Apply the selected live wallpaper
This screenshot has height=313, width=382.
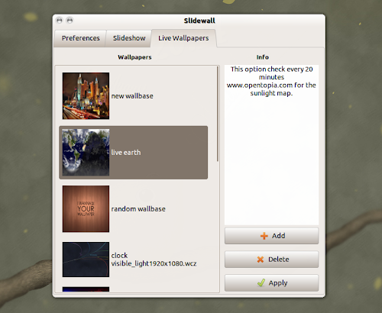pos(271,282)
